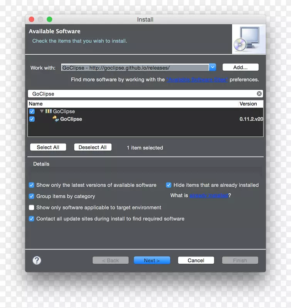Click the yellow minimize window button

coord(40,19)
